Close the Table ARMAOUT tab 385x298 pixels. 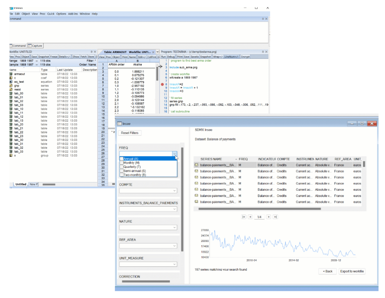[153, 52]
